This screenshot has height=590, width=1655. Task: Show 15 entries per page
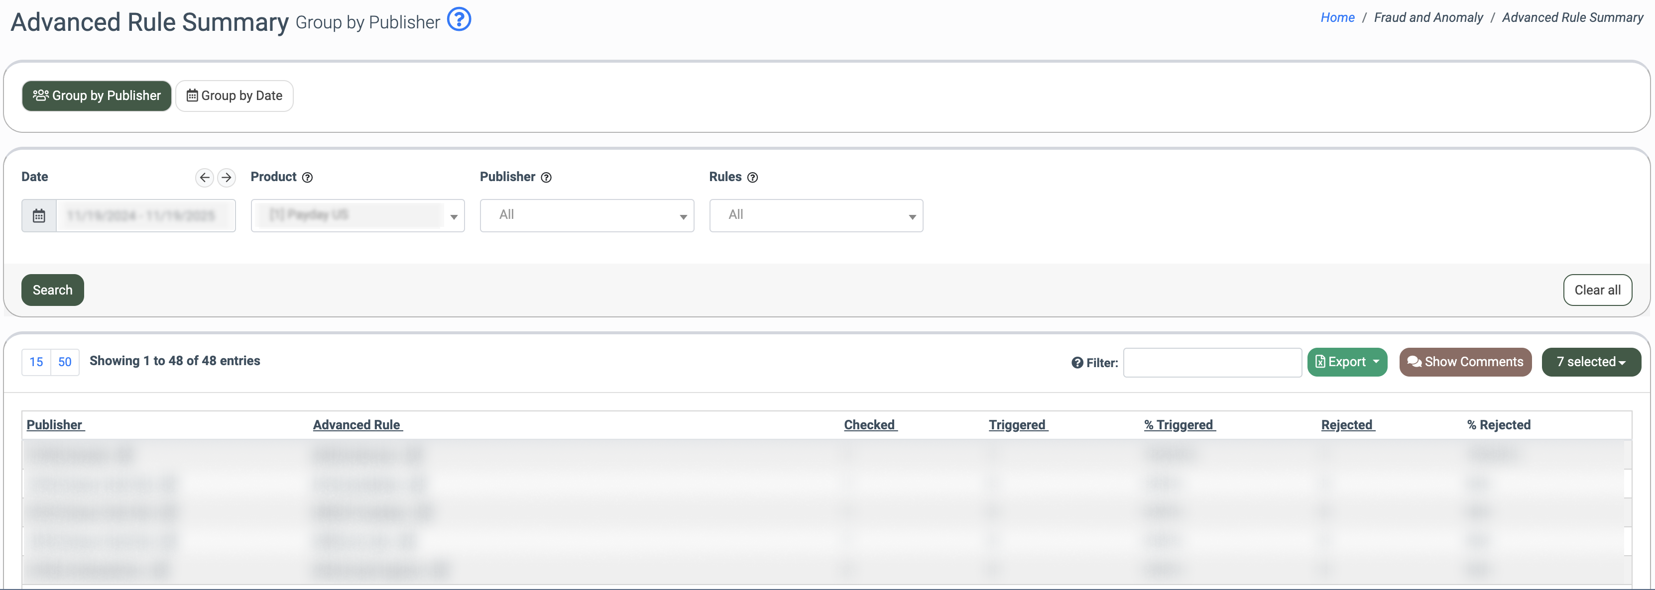coord(36,362)
